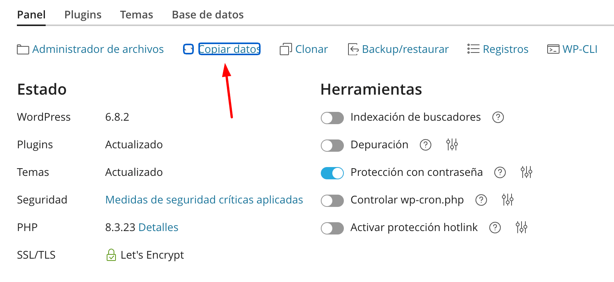
Task: Open the Administrador de archivos folder icon
Action: pyautogui.click(x=23, y=49)
